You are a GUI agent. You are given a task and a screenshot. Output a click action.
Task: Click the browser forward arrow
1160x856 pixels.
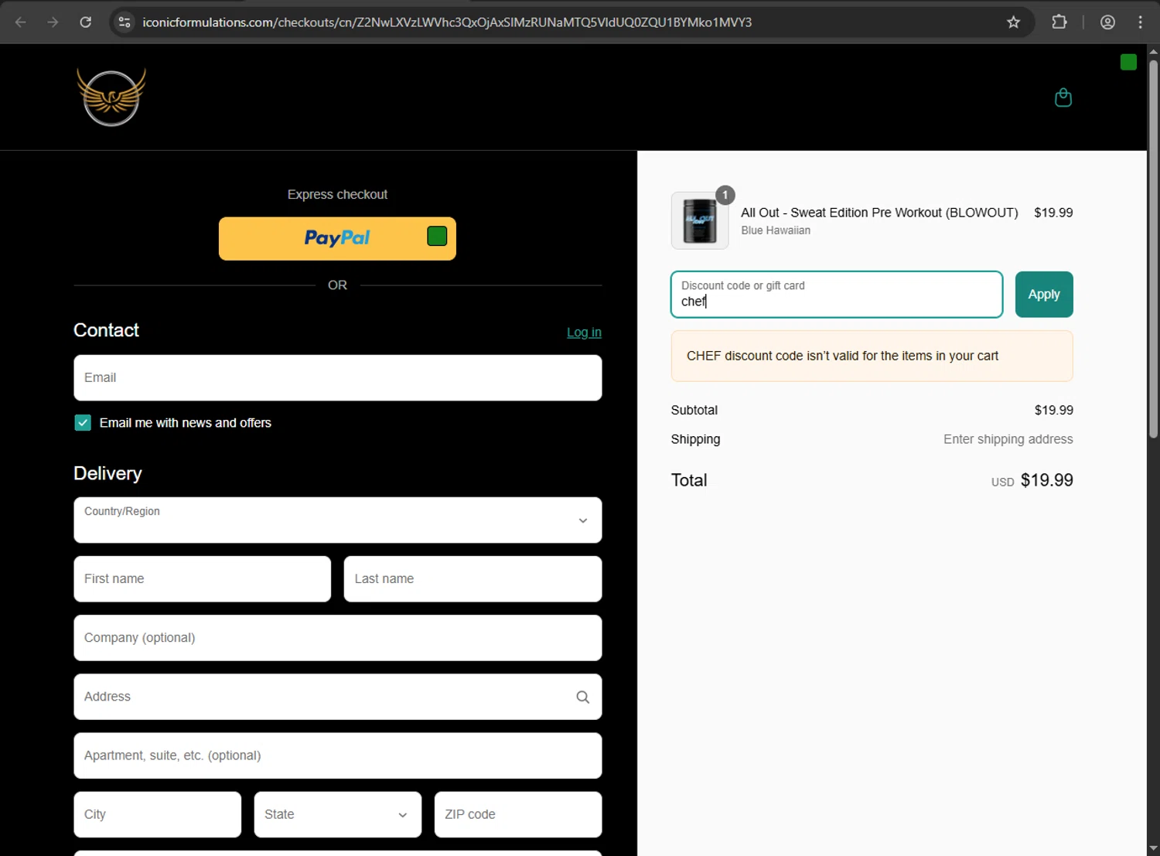click(53, 22)
